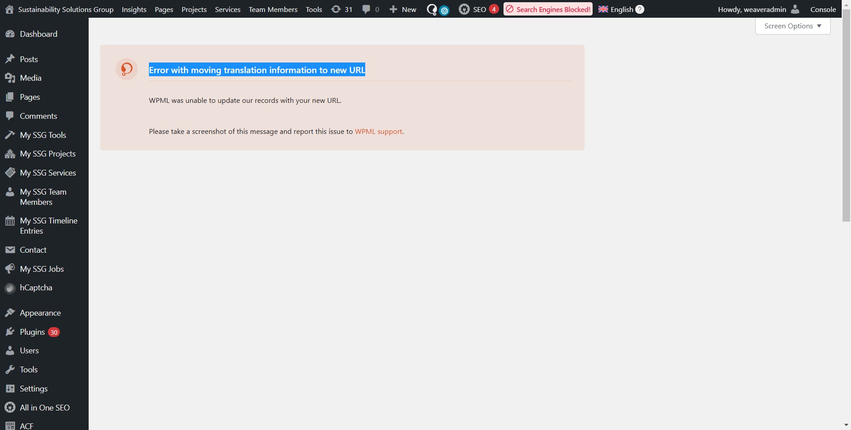Click the comments bubble icon in the admin bar

366,9
